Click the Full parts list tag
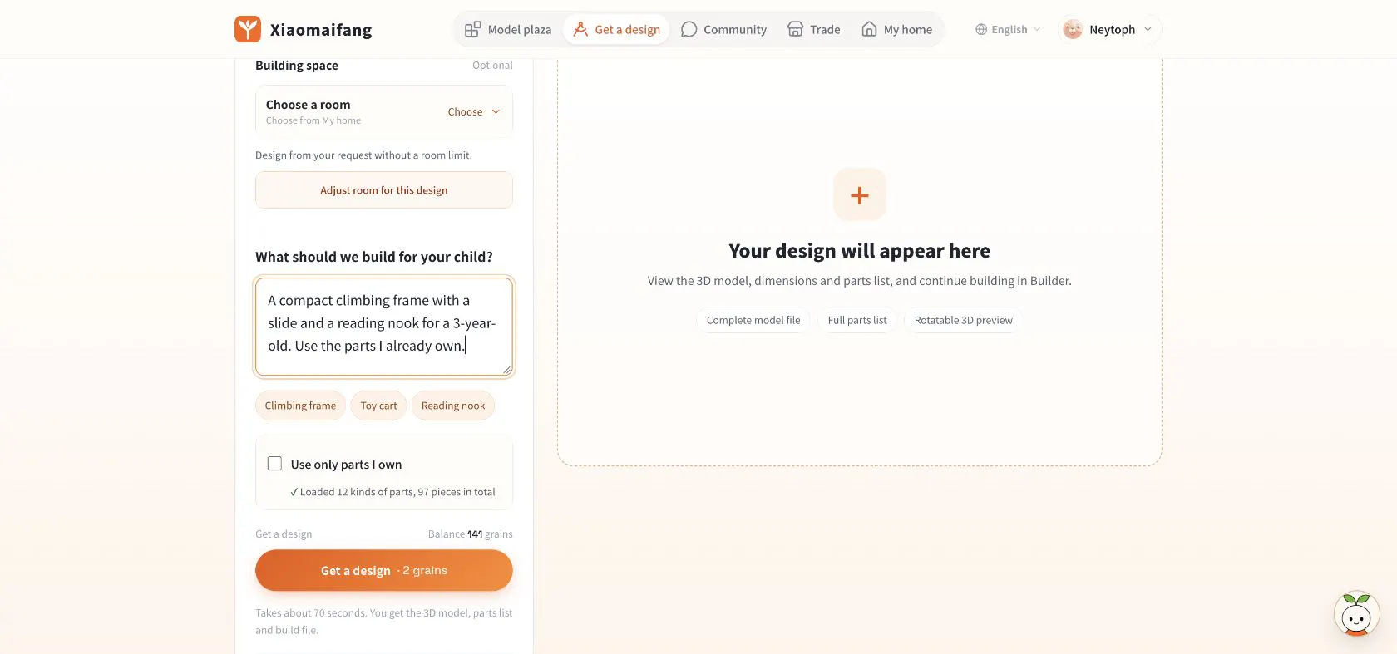The image size is (1397, 654). [x=857, y=320]
